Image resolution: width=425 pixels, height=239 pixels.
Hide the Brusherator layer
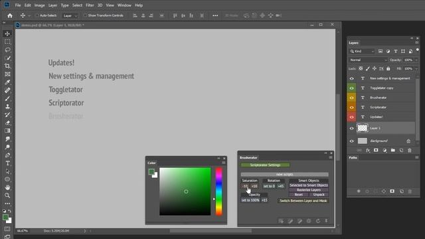pos(351,98)
